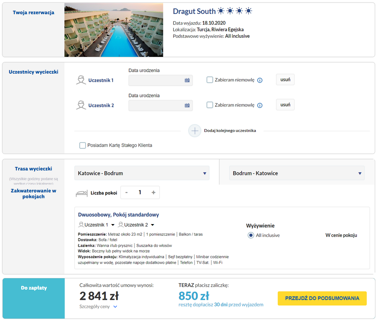The width and height of the screenshot is (377, 321).
Task: Click Uczestnik 1 person avatar icon
Action: point(81,80)
